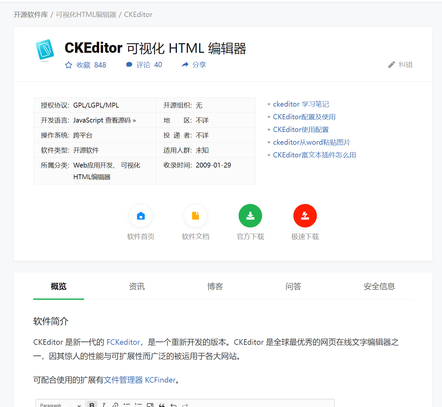442x407 pixels.
Task: Go to 可视化HTML编辑器 breadcrumb
Action: (86, 15)
